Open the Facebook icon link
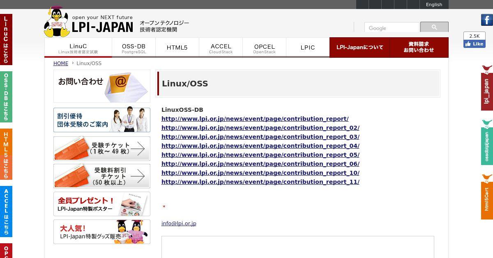493x258 pixels. (487, 20)
